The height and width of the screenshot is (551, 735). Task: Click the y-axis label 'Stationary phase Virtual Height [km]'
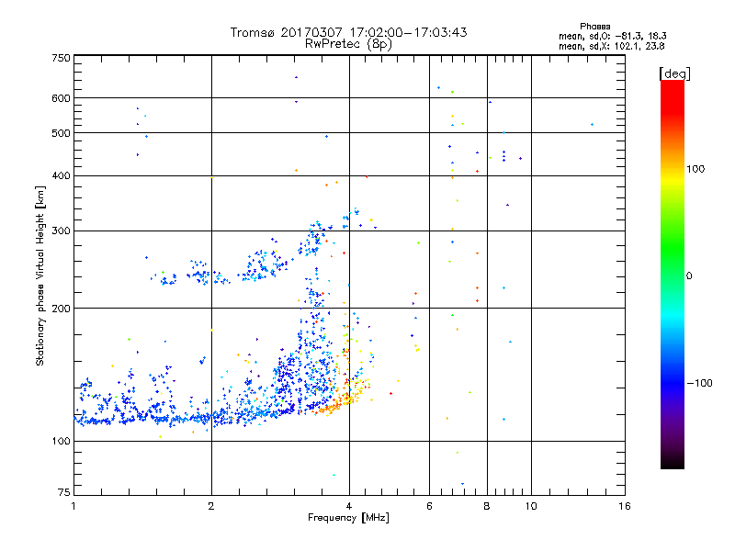coord(40,275)
